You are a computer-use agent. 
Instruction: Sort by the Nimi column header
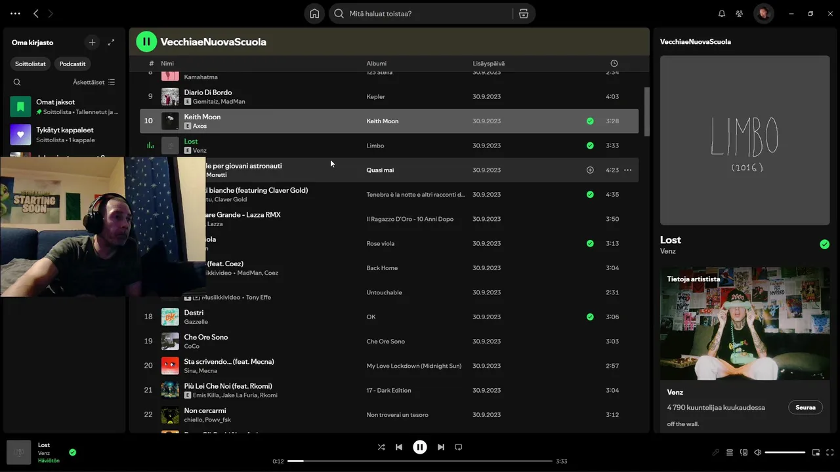pos(167,64)
